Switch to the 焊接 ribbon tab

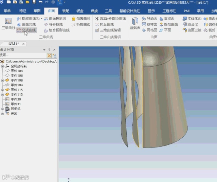pyautogui.click(x=94, y=11)
